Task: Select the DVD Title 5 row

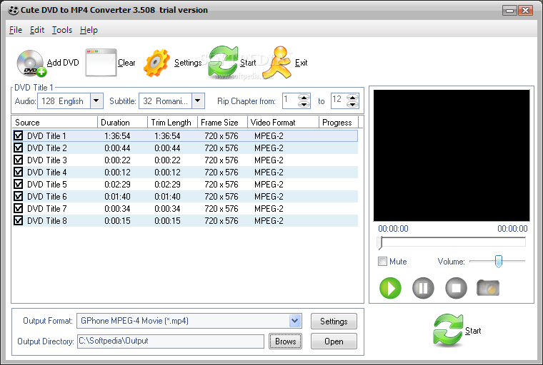Action: coord(185,184)
